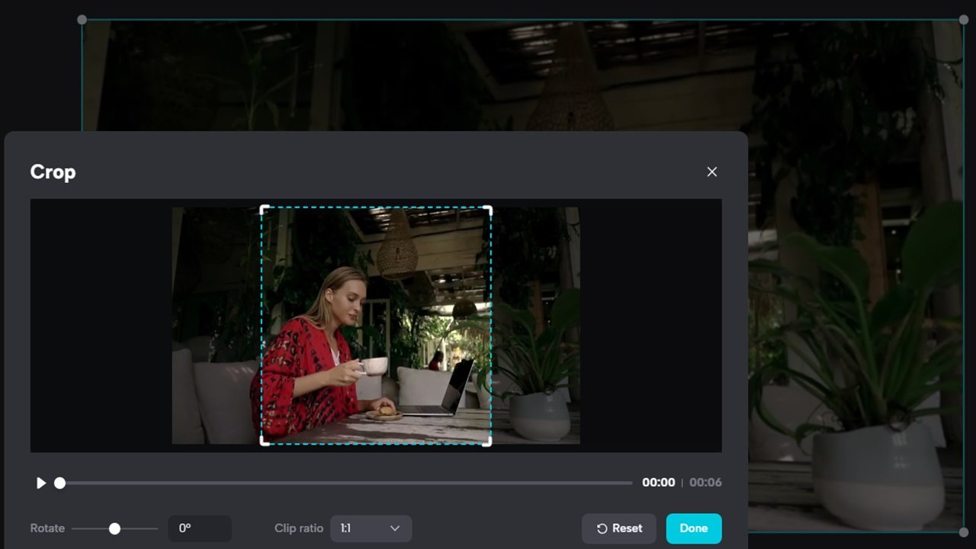Play the video preview
Screen dimensions: 976x549
40,483
